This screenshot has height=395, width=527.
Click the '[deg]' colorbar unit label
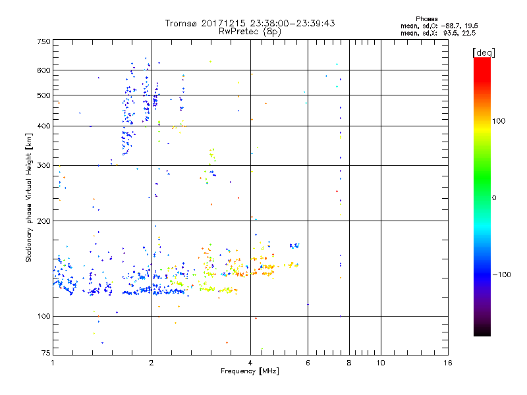coord(484,53)
